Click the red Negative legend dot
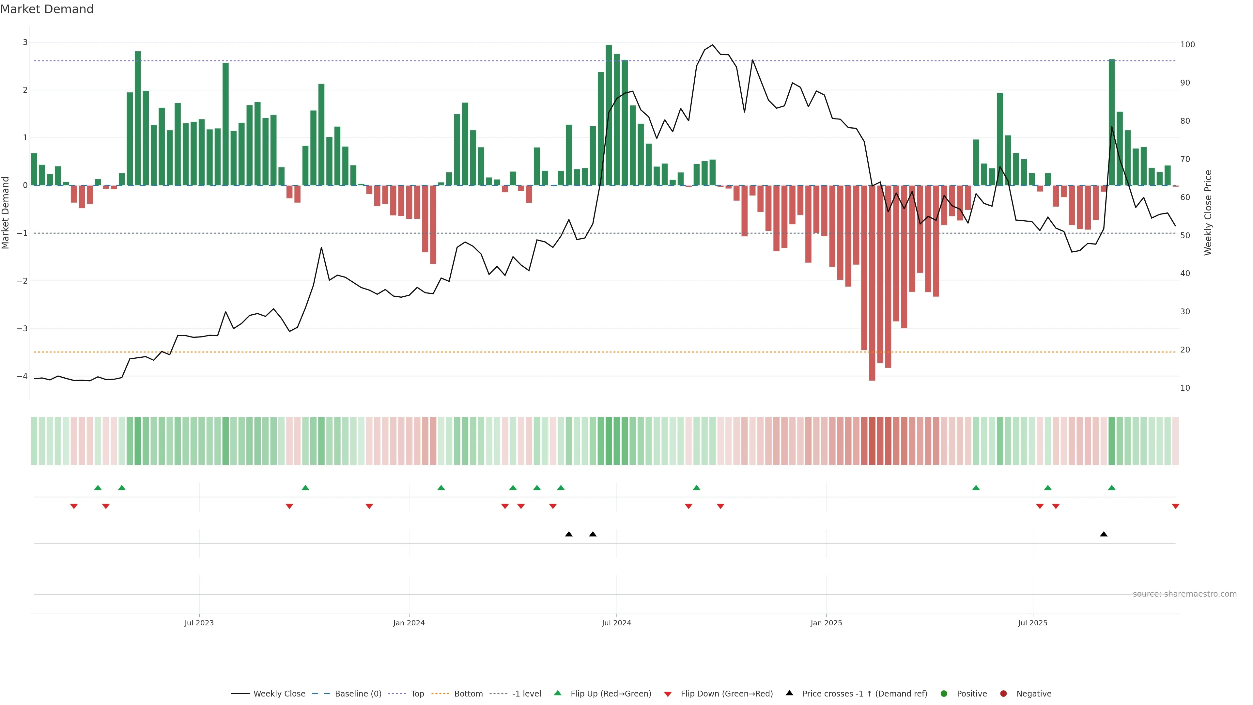 pos(1003,693)
